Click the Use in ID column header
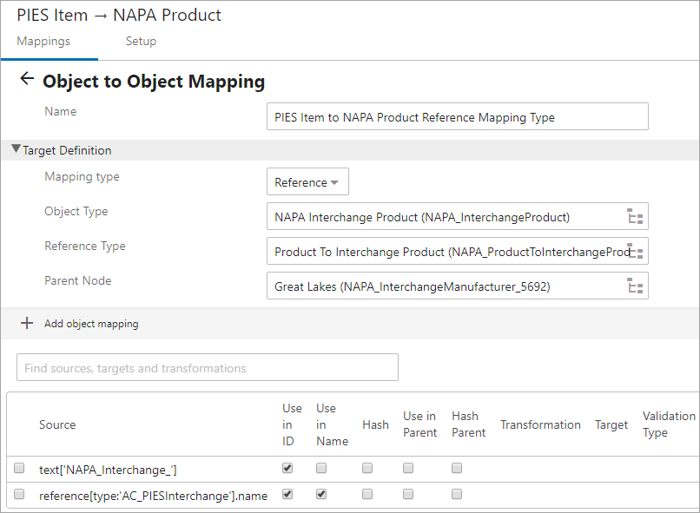Viewport: 700px width, 513px height. click(x=292, y=424)
